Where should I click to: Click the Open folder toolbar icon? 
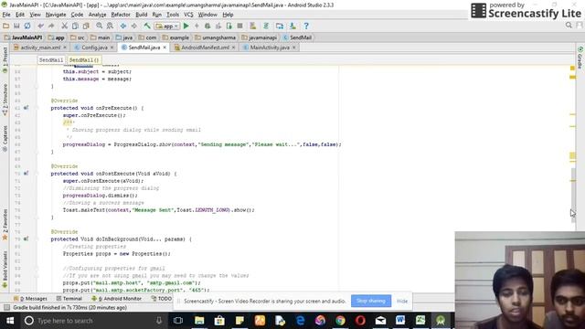(x=6, y=27)
